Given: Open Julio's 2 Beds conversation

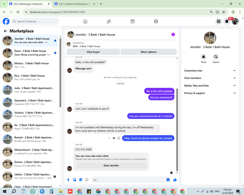Looking at the screenshot, I should [x=30, y=90].
